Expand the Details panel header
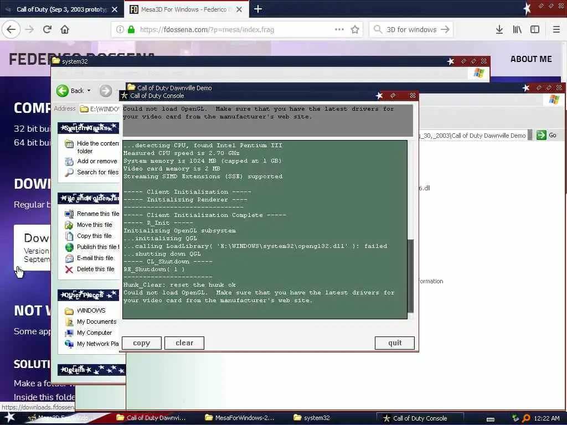Image resolution: width=567 pixels, height=425 pixels. click(x=91, y=370)
